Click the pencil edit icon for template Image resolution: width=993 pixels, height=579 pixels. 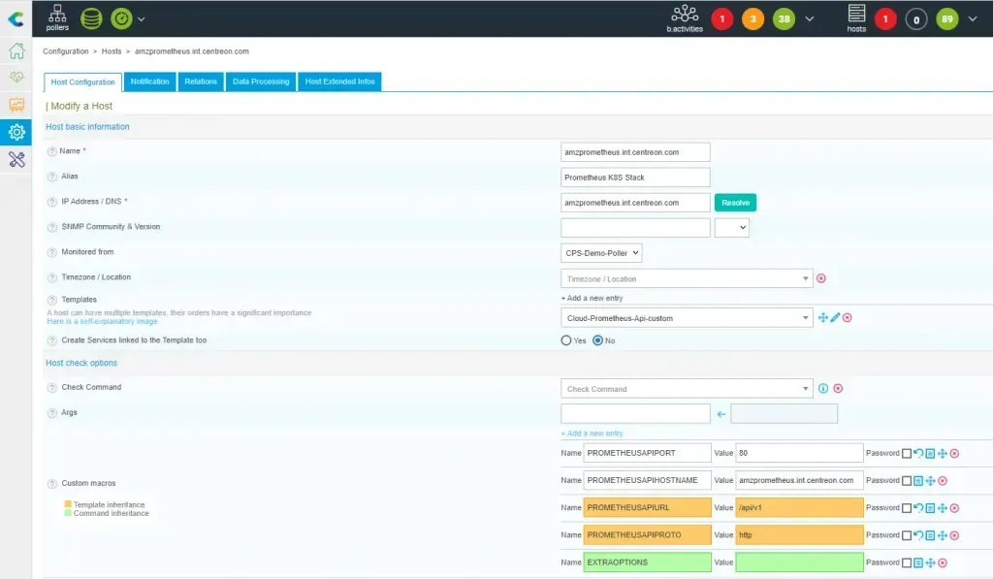(835, 317)
